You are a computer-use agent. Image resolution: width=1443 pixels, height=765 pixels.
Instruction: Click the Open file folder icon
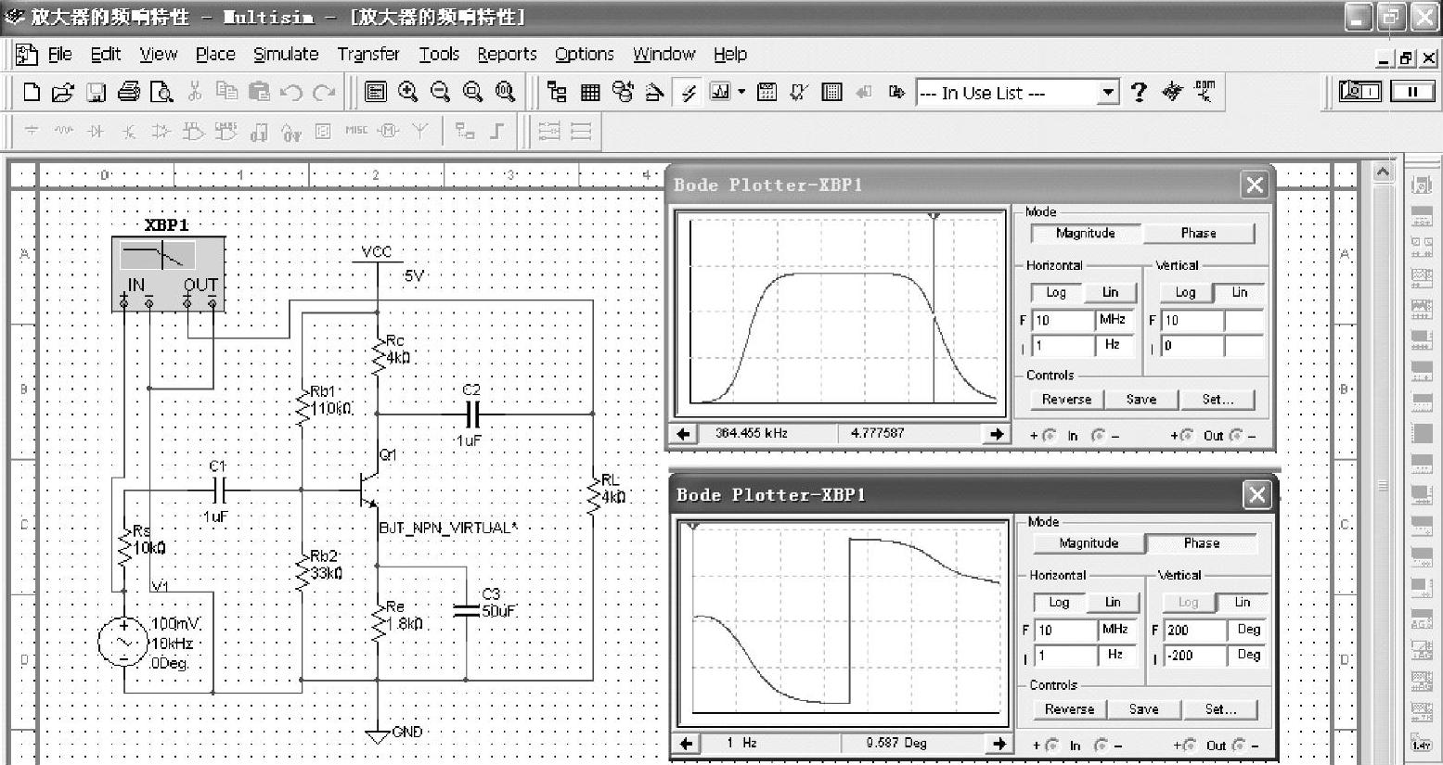tap(62, 92)
